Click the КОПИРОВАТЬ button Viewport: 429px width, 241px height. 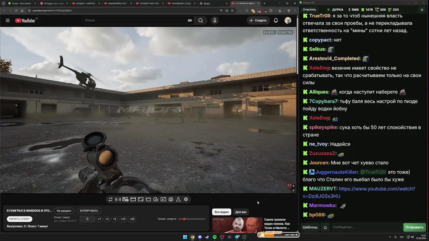point(89,211)
